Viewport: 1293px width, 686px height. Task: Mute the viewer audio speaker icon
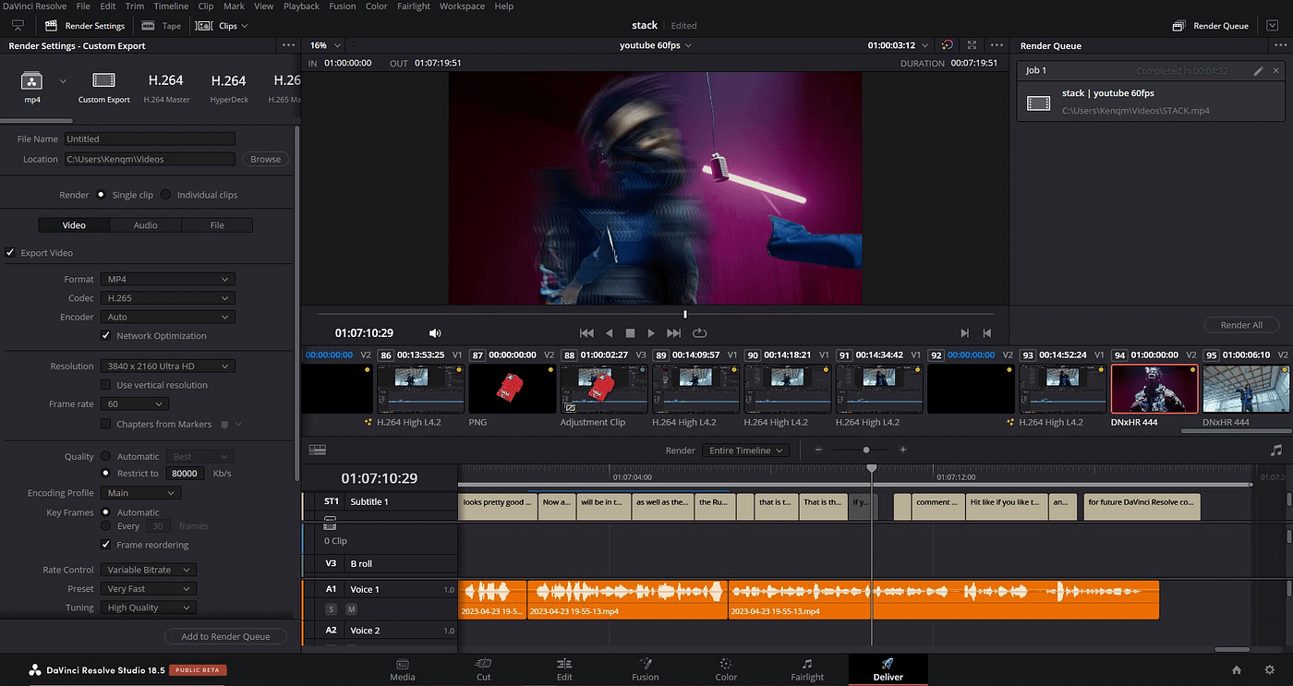coord(435,333)
